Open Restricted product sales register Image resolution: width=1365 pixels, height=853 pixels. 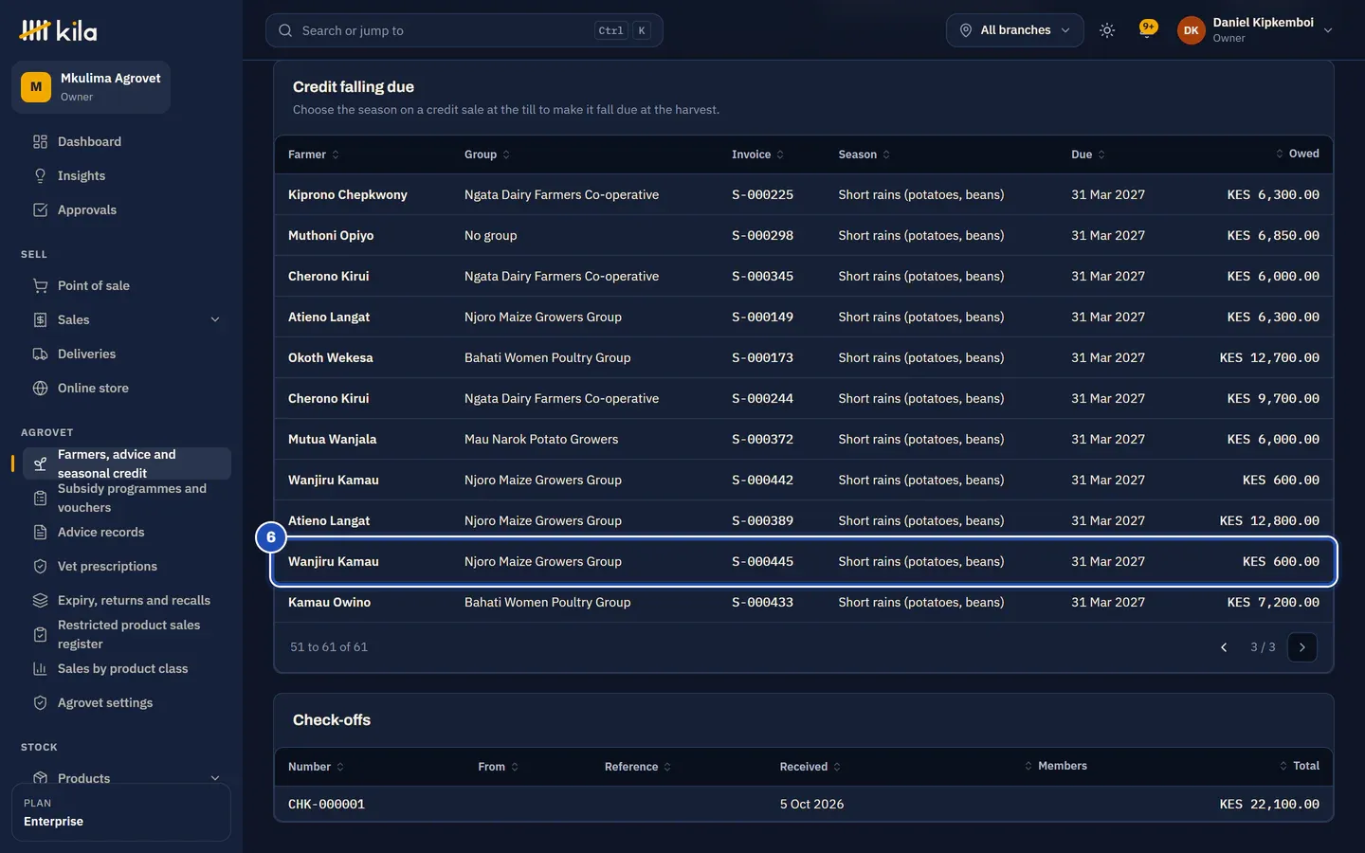(x=127, y=634)
